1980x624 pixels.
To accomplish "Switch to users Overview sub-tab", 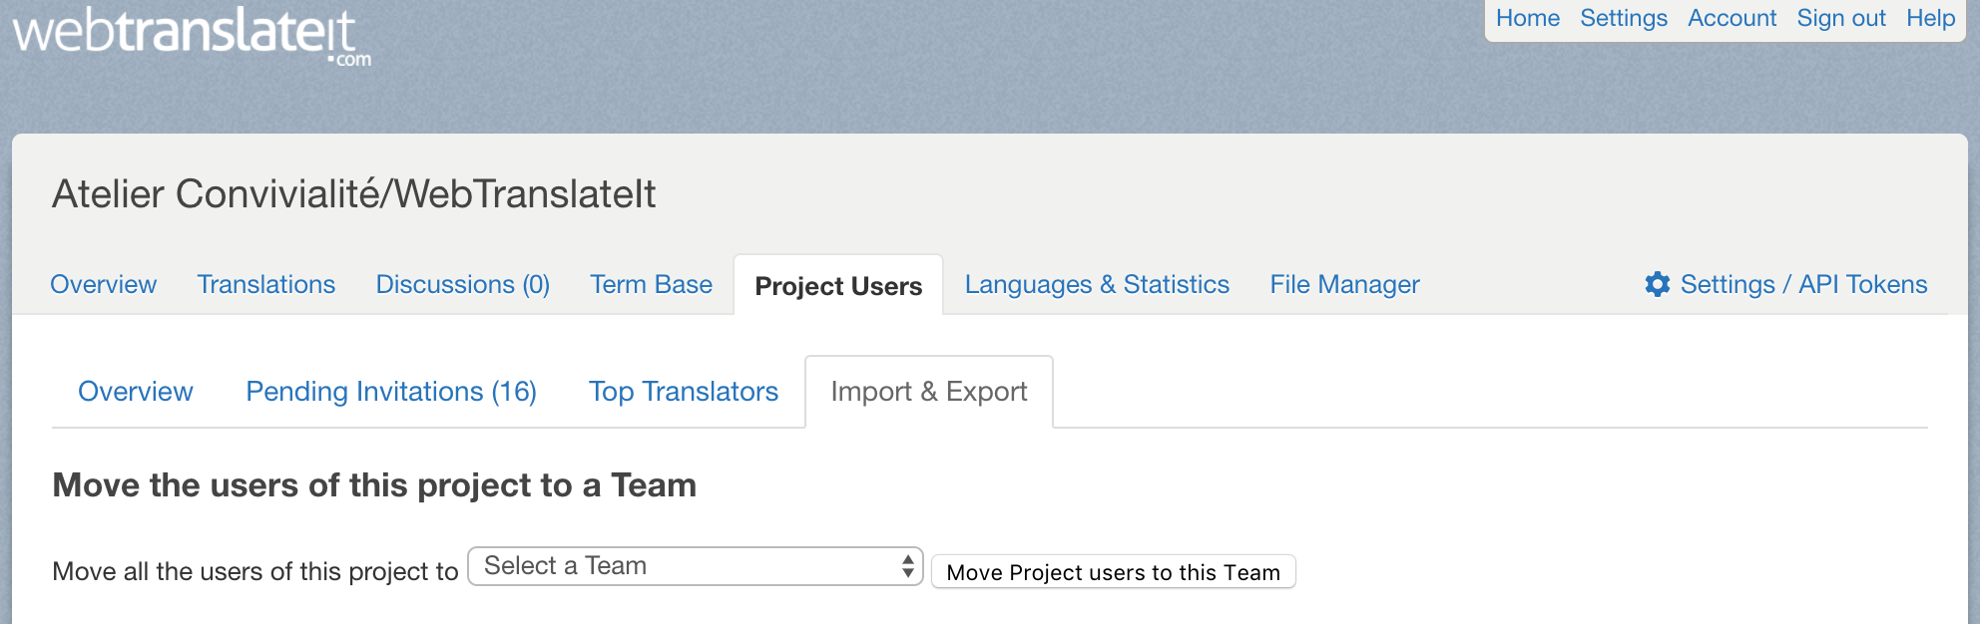I will coord(136,392).
